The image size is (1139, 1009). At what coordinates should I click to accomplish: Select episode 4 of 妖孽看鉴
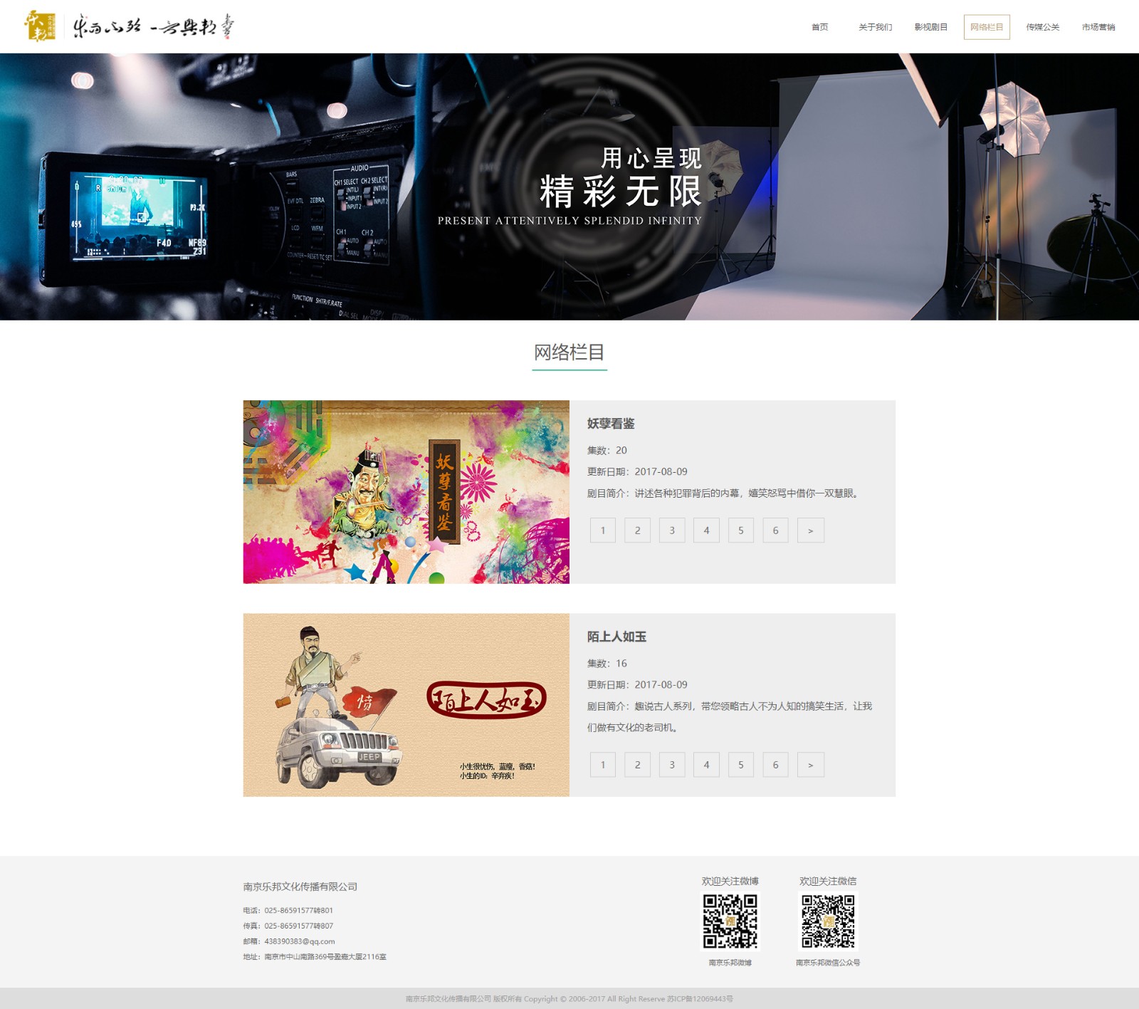(706, 530)
